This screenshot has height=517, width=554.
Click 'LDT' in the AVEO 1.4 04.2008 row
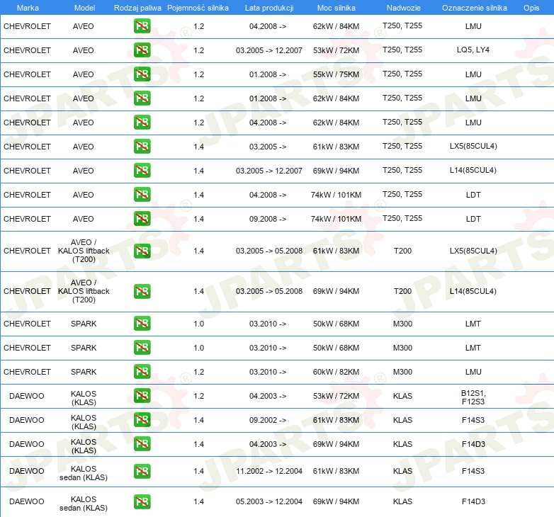tap(473, 195)
